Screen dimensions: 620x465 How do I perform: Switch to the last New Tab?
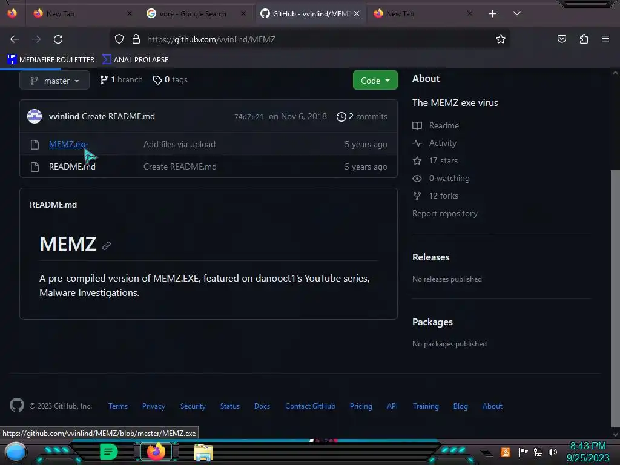[x=422, y=14]
